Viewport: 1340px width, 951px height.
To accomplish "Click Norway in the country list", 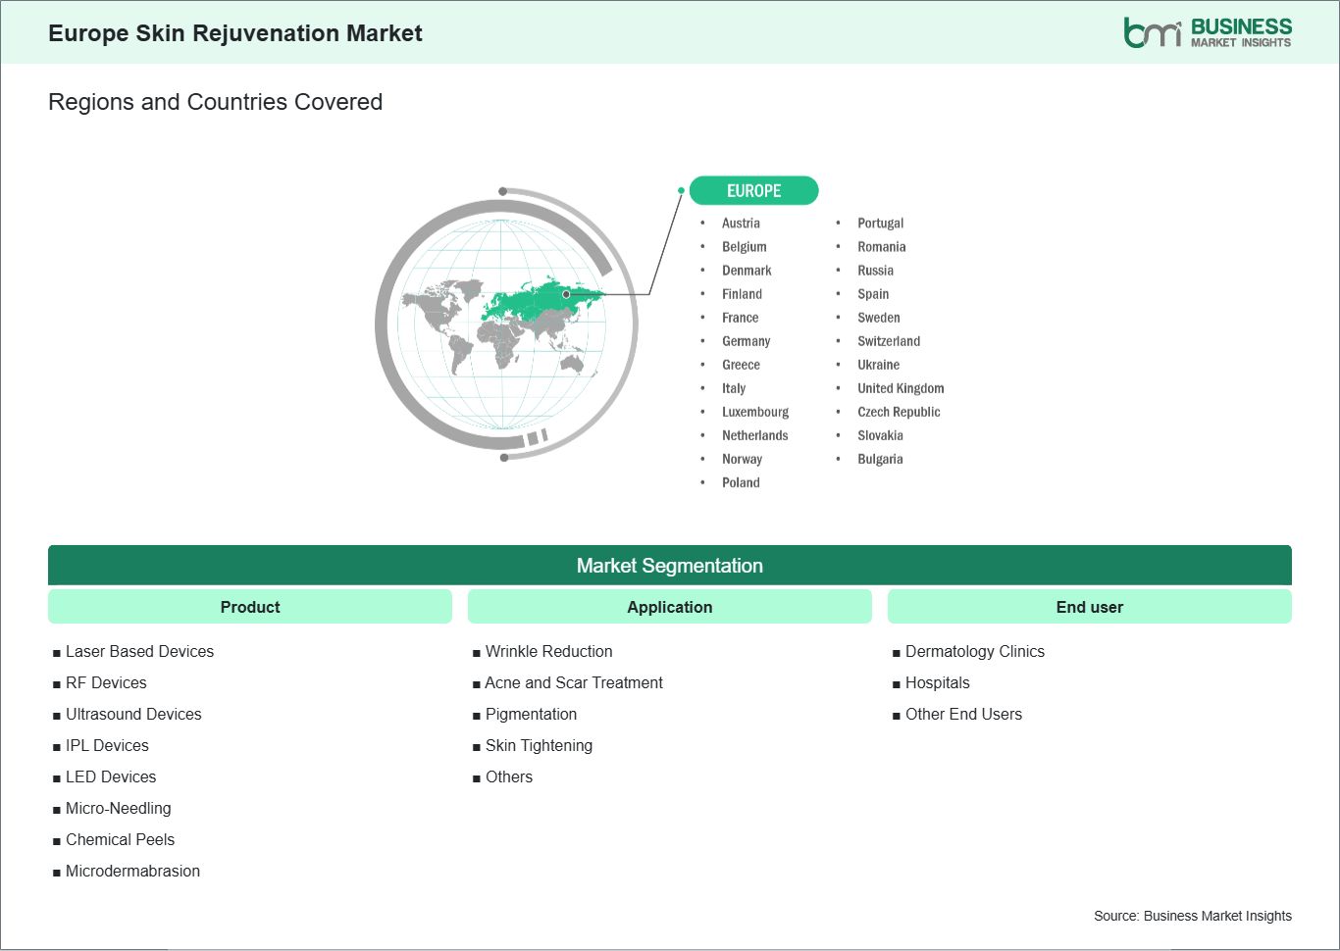I will pyautogui.click(x=743, y=459).
